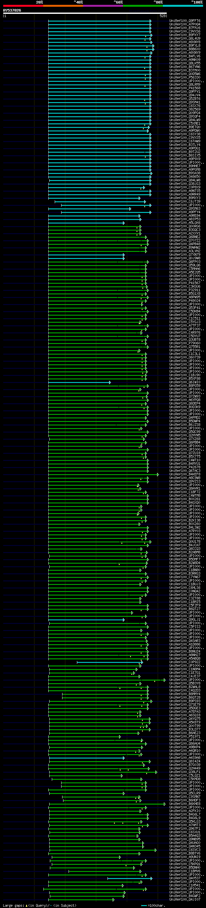Select the UniRef100_C9VXS6 label

click(185, 31)
